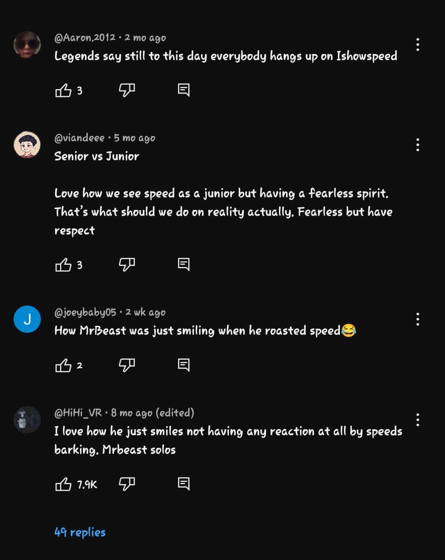The width and height of the screenshot is (445, 560).
Task: Open the options menu for @Aaron.2012's comment
Action: pos(418,44)
